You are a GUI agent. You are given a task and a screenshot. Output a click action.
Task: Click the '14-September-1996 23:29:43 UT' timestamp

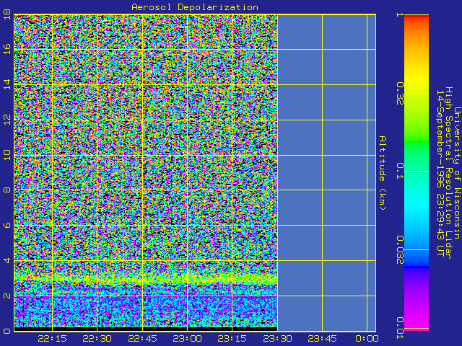point(440,173)
